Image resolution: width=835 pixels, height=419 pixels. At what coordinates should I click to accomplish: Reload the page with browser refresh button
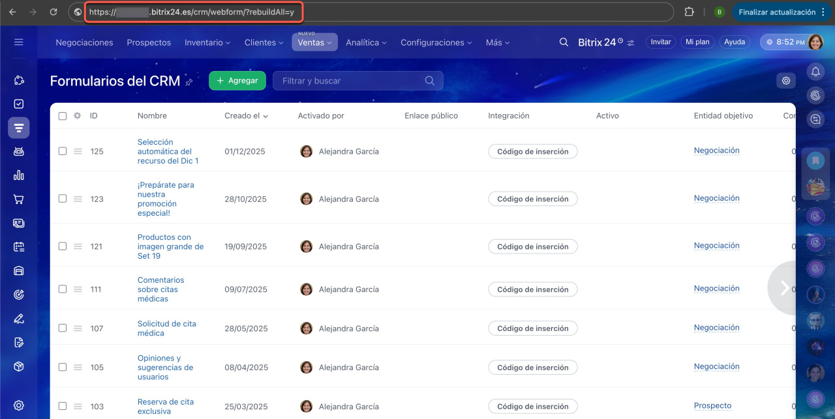53,12
